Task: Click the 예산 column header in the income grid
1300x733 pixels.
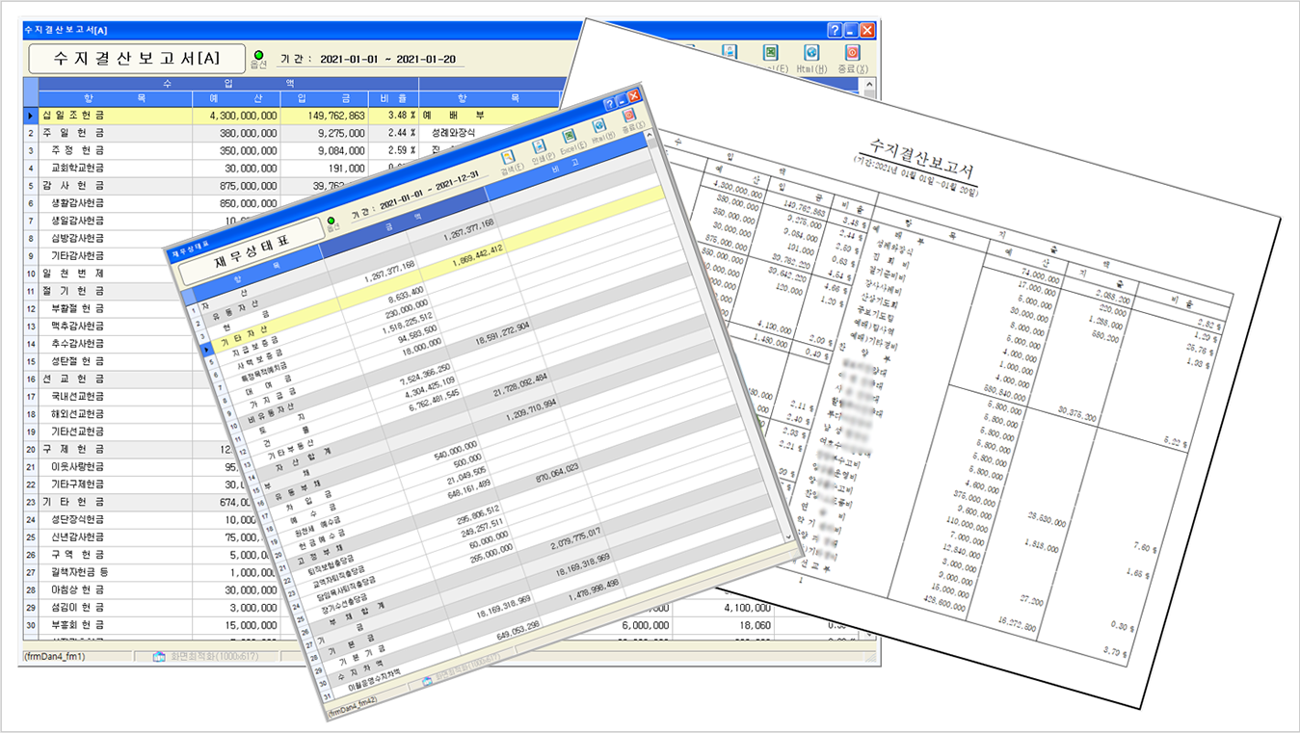Action: click(x=236, y=98)
